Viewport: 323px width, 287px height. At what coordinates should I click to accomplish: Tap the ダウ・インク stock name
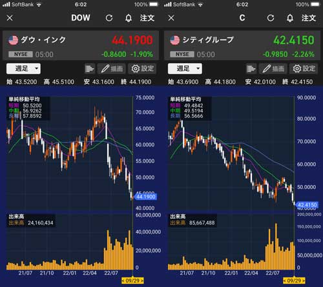click(43, 40)
